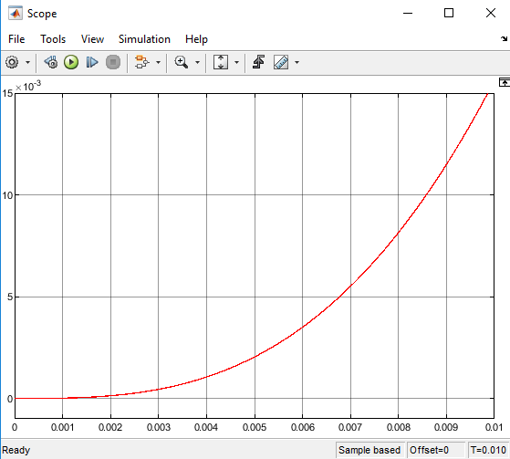
Task: Expand the axis scaling dropdown arrow
Action: pos(236,62)
